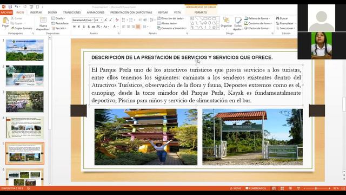Save the presentation from quick access toolbar
This screenshot has width=346, height=195.
[10, 7]
